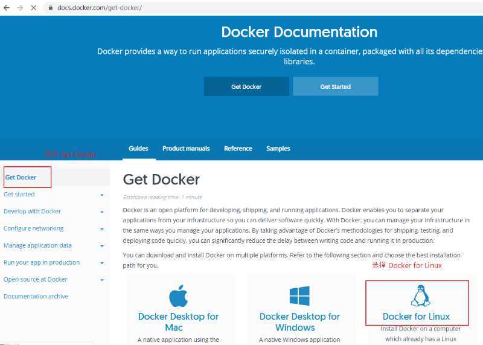Open Docker for Linux link
Screen dimensions: 483x345
point(416,317)
